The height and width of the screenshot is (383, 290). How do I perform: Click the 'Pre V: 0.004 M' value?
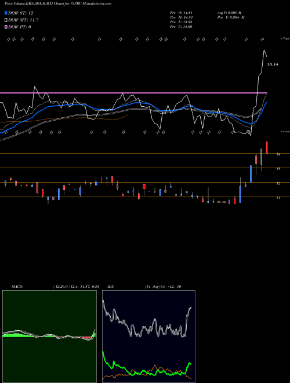[x=231, y=17]
